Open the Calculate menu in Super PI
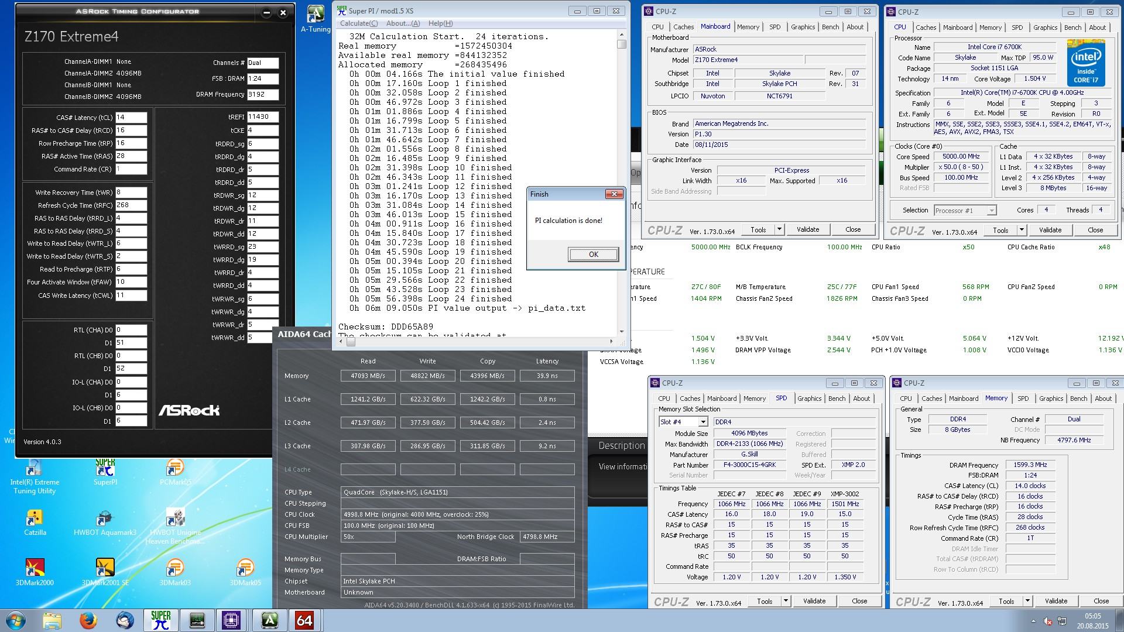 coord(358,23)
